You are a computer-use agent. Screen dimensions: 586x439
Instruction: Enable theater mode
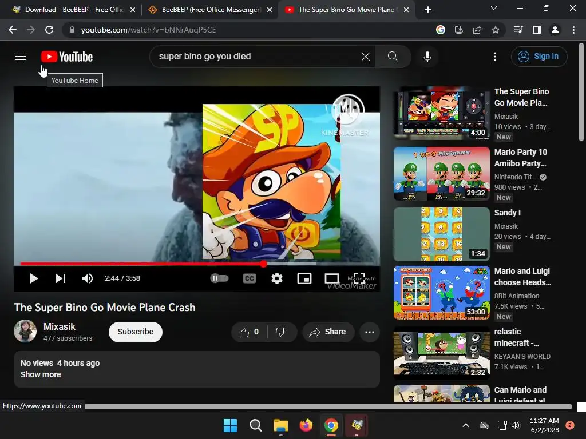point(332,278)
